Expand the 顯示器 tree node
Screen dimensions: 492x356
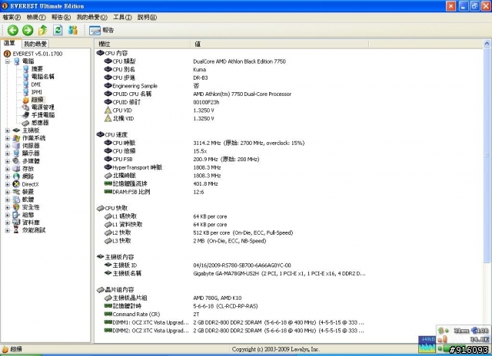(8, 153)
